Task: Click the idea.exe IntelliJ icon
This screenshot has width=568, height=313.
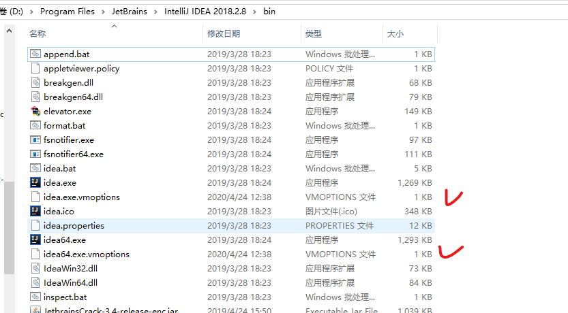Action: coord(35,182)
